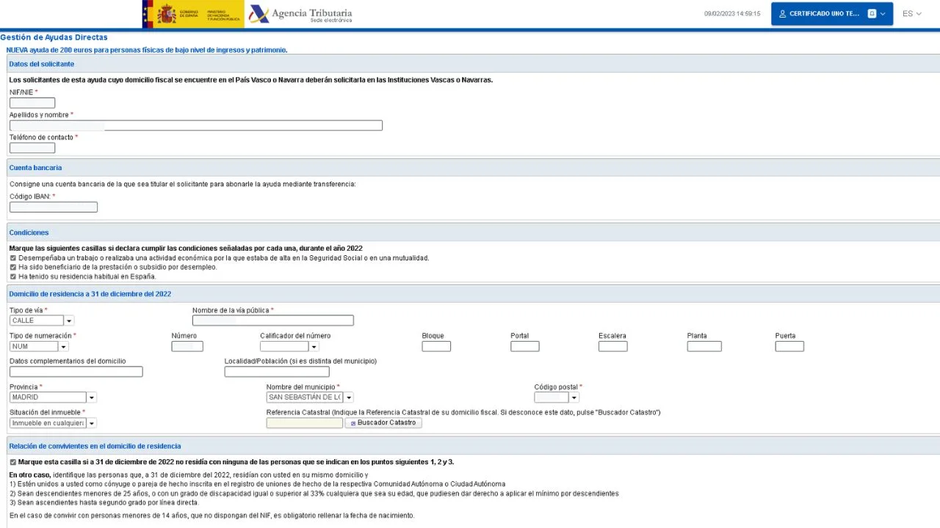Open the CERTIFICADO UNO user menu

[831, 14]
